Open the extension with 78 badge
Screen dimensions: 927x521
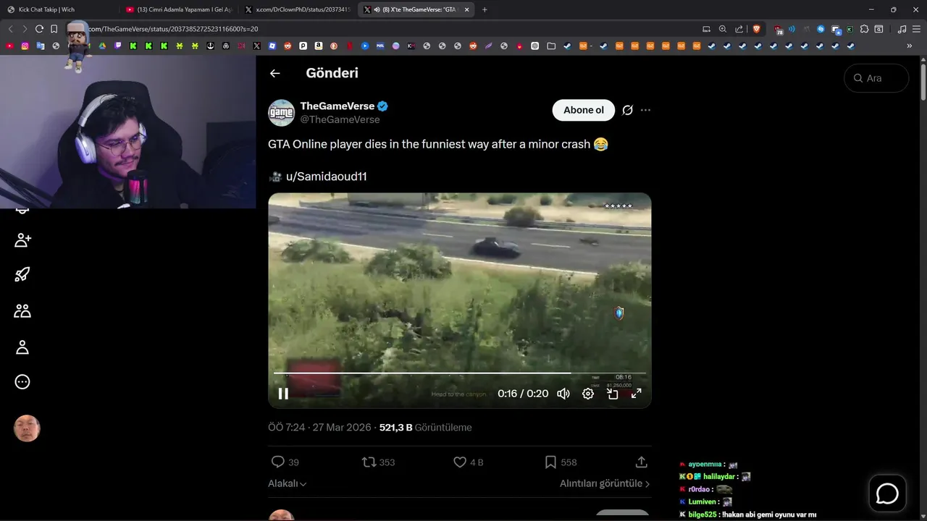(x=779, y=30)
